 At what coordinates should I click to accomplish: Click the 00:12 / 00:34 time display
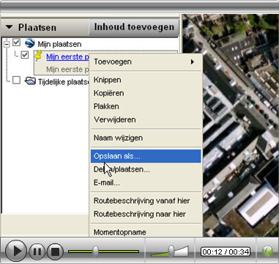tap(226, 252)
